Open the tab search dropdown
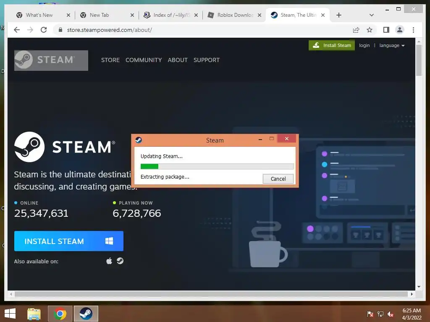Image resolution: width=430 pixels, height=322 pixels. click(372, 15)
